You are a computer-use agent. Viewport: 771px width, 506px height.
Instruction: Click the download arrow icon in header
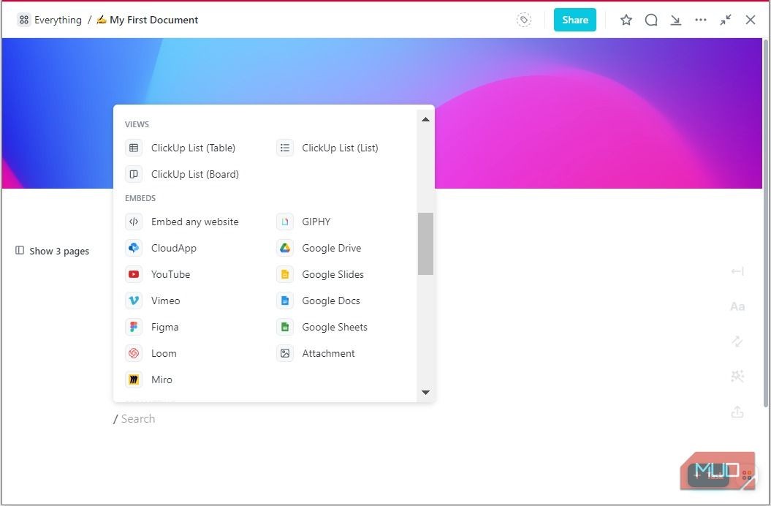pyautogui.click(x=676, y=20)
